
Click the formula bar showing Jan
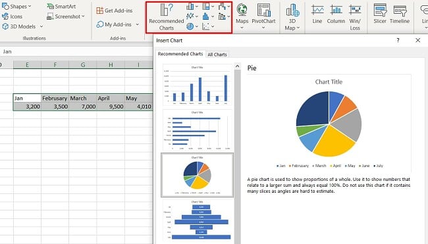click(x=76, y=51)
